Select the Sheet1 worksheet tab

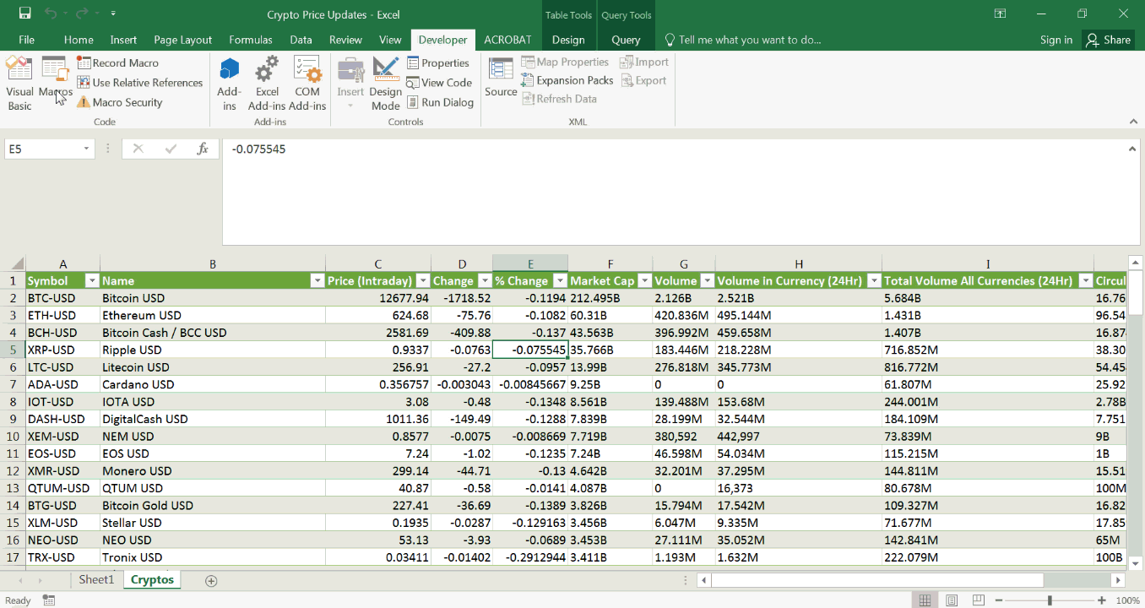(x=95, y=580)
